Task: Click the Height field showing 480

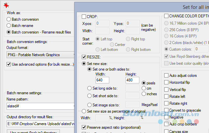Action: [132, 80]
